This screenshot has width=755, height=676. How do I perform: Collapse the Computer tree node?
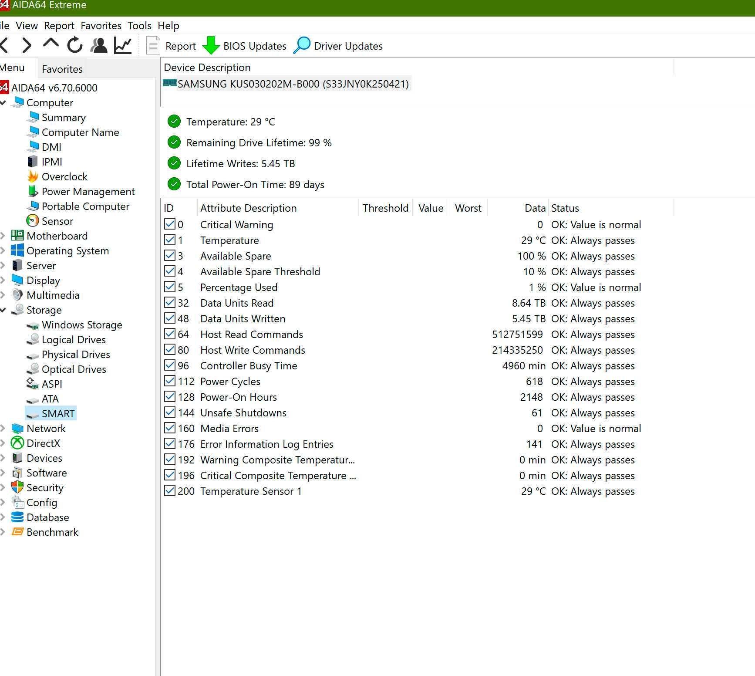(x=3, y=103)
